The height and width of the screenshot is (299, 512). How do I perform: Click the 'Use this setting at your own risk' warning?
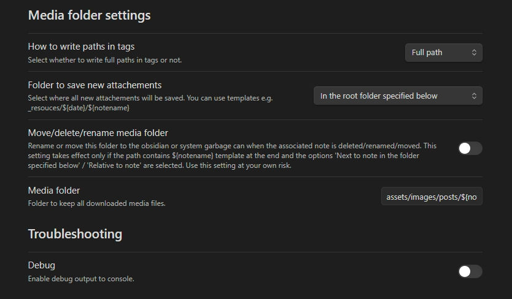pyautogui.click(x=243, y=165)
